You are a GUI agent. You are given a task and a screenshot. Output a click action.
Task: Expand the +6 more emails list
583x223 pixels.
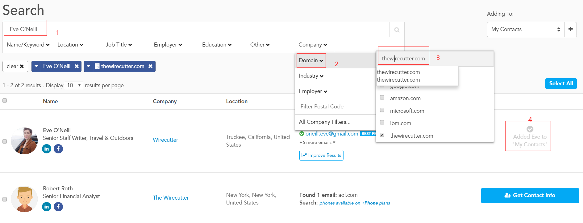[x=317, y=142]
